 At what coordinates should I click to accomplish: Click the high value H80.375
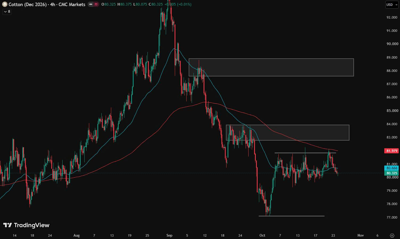click(124, 5)
